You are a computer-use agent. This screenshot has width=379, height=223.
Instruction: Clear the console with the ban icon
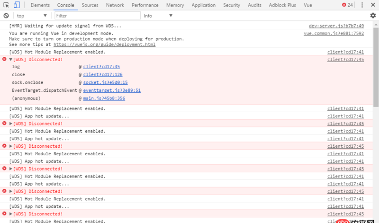coord(6,16)
